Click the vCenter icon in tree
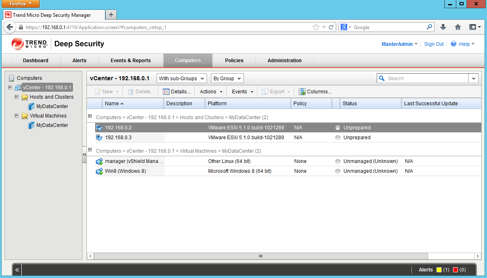 (x=18, y=88)
